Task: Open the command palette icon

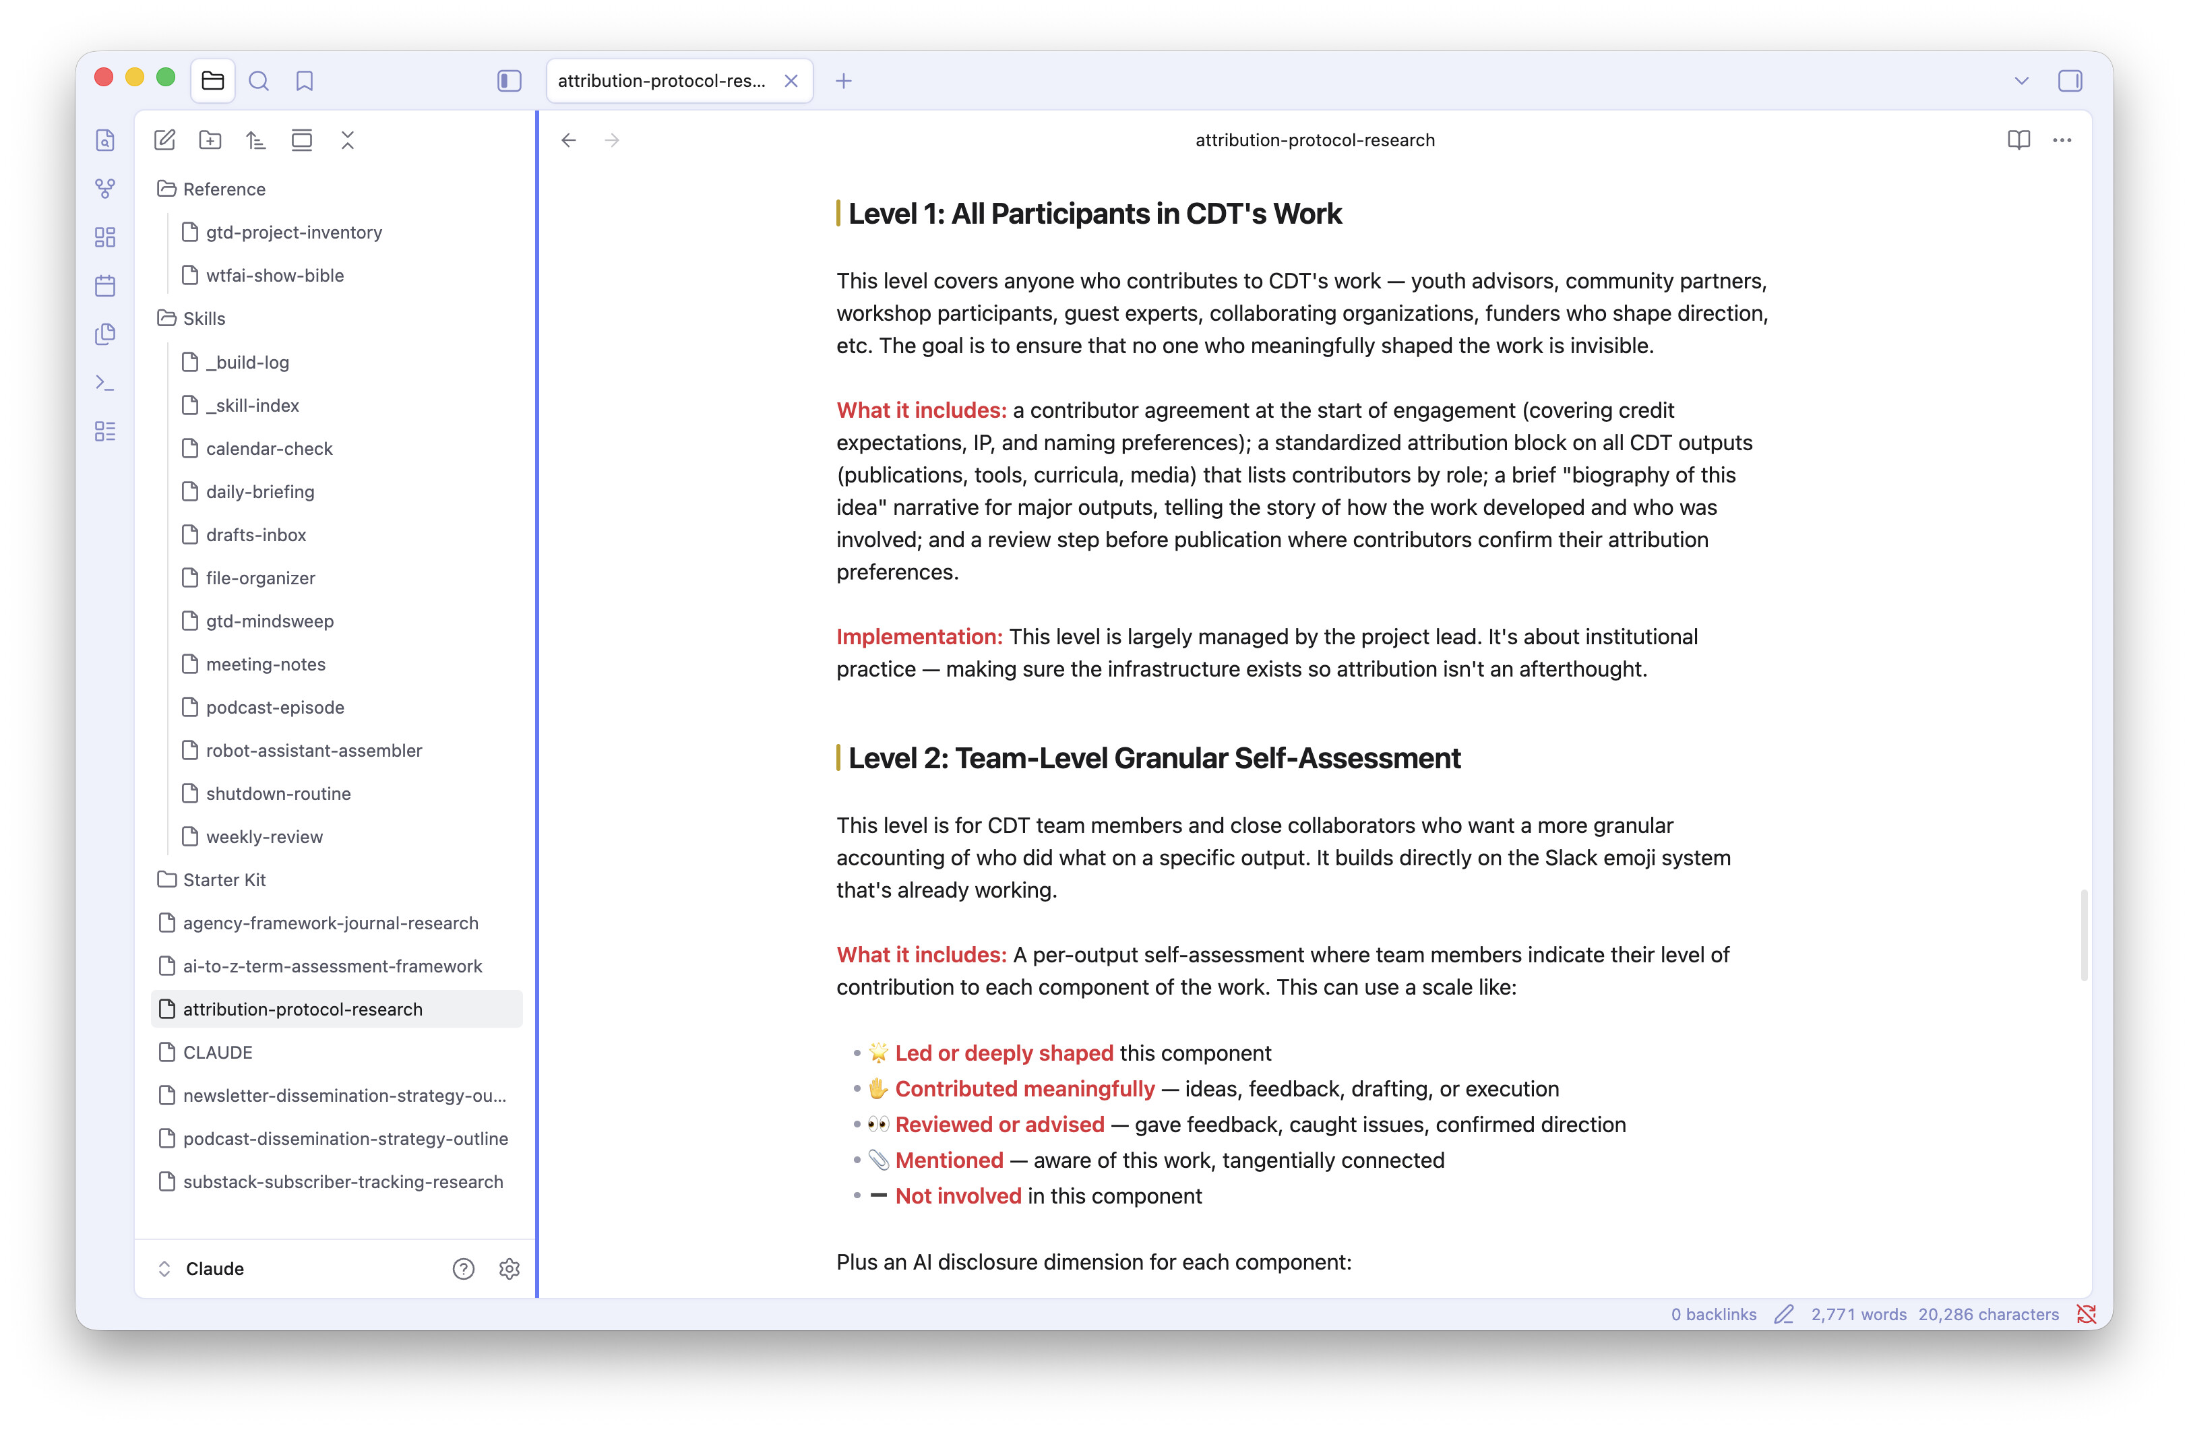Action: (x=105, y=383)
